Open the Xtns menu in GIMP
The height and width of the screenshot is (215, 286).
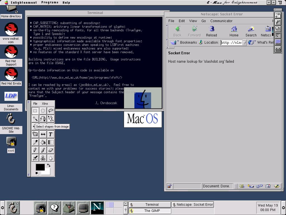coord(45,104)
